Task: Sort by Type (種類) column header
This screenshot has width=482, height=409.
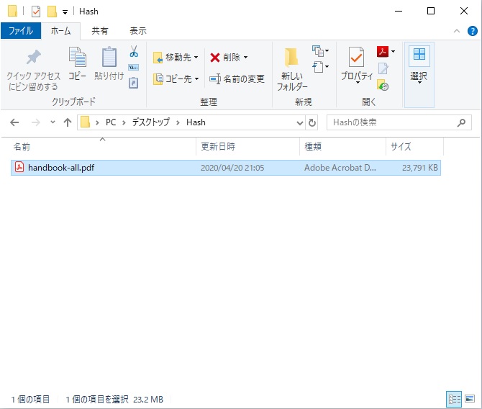Action: coord(342,146)
